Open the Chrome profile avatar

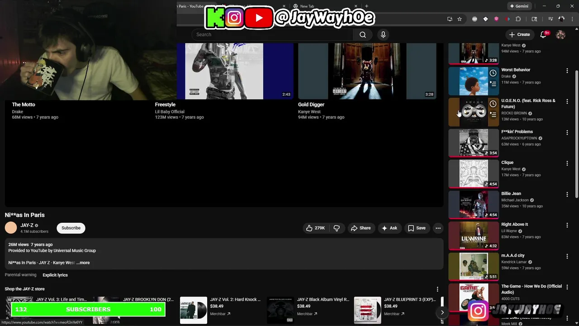pos(561,19)
